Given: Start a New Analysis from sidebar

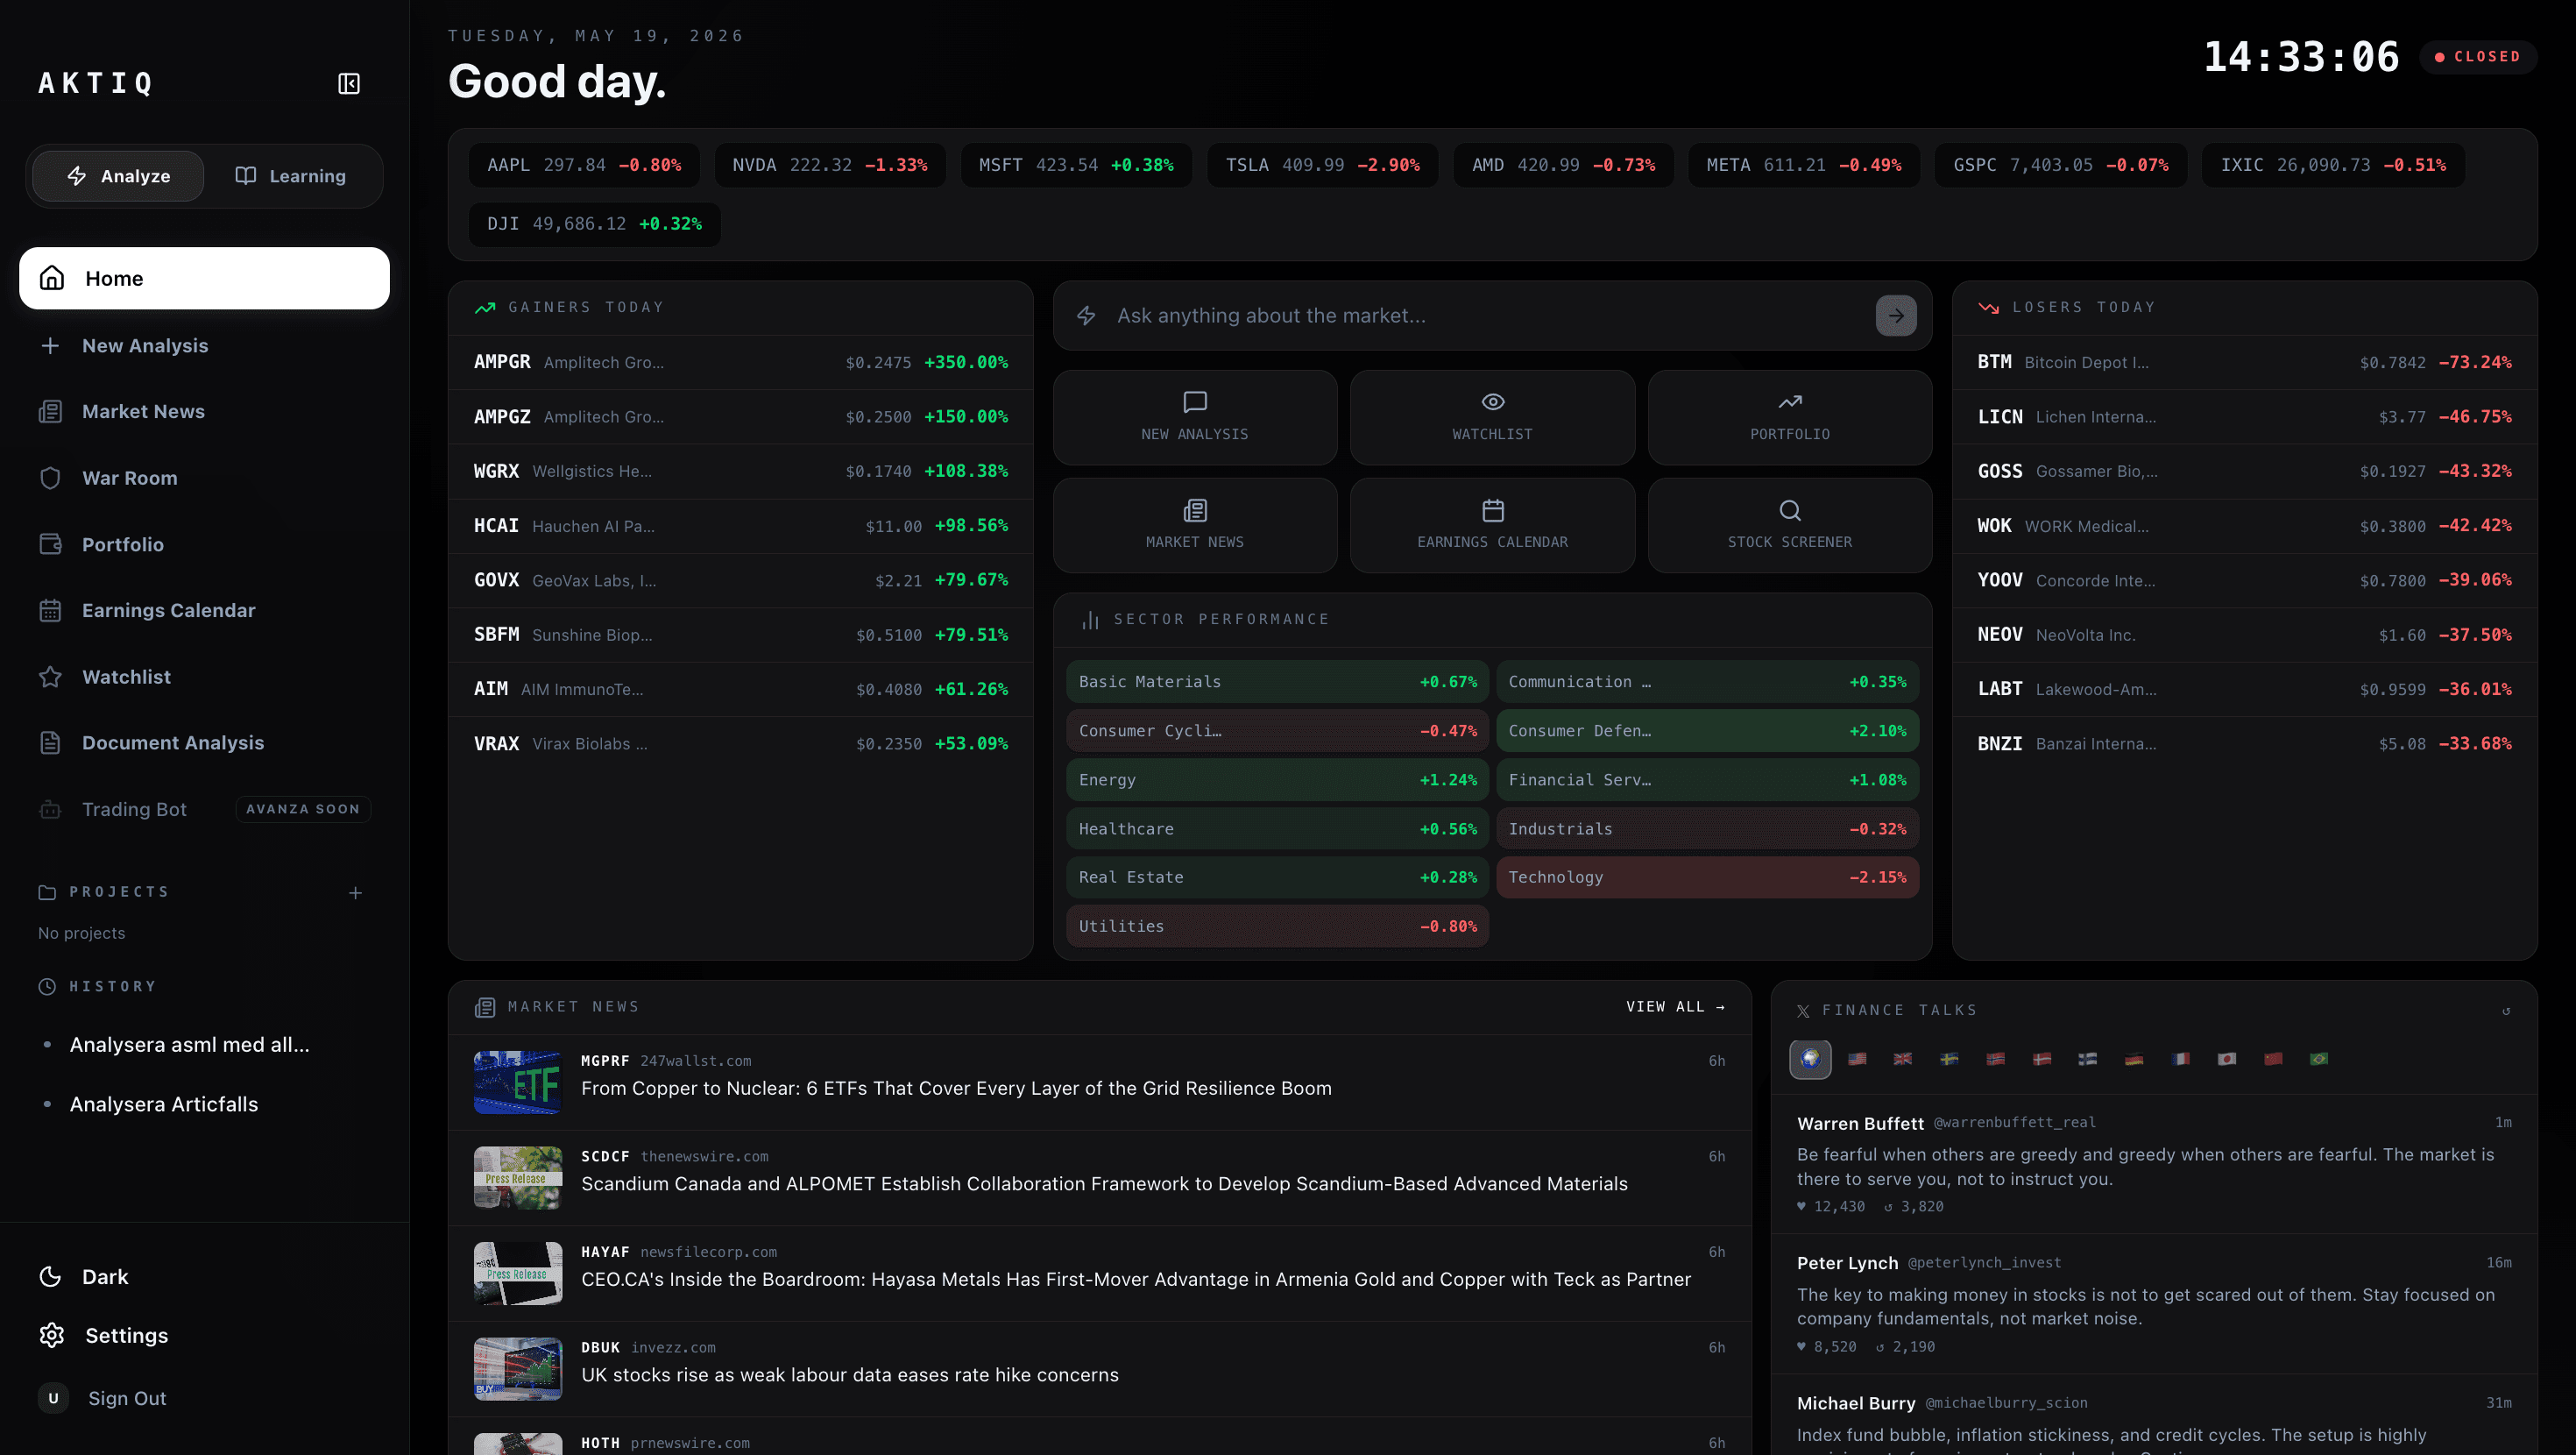Looking at the screenshot, I should [204, 345].
